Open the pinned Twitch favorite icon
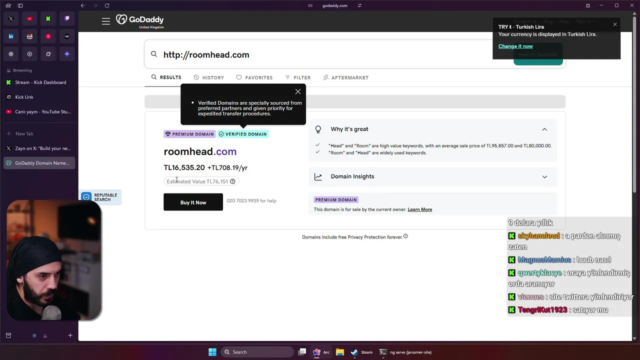Viewport: 640px width, 360px height. click(67, 18)
